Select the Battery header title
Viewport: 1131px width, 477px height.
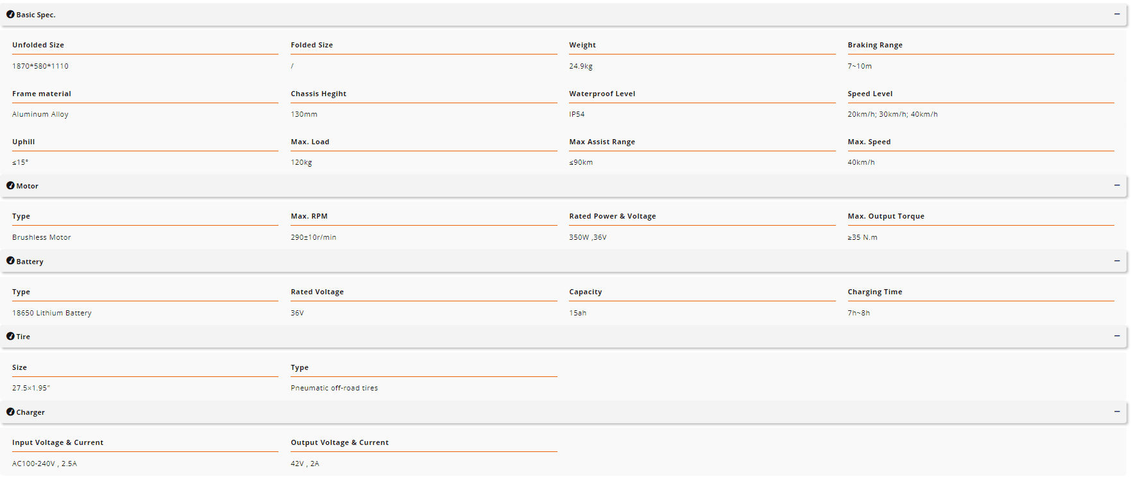[x=30, y=262]
